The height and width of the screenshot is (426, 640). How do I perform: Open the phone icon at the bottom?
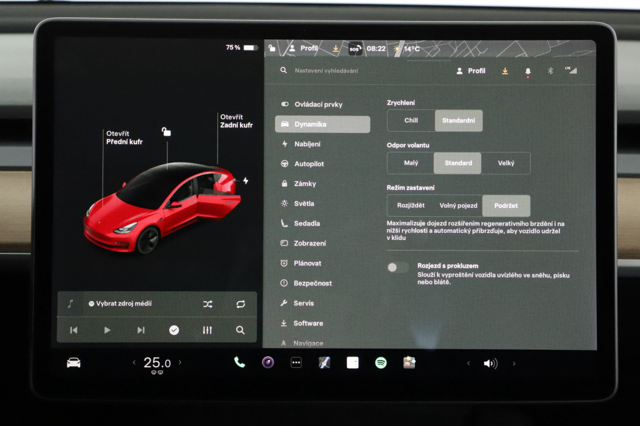[x=239, y=362]
